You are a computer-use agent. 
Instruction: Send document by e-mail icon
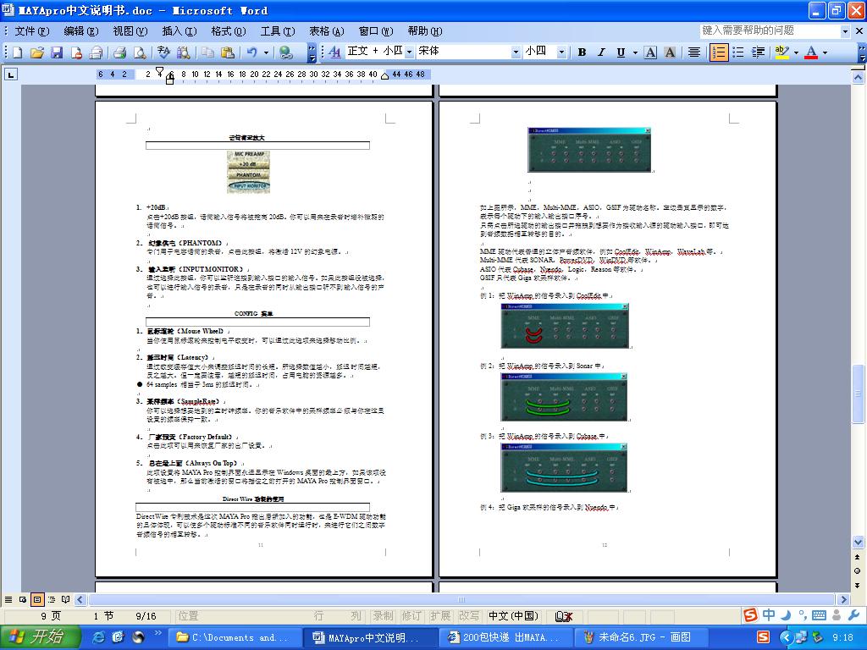(97, 52)
